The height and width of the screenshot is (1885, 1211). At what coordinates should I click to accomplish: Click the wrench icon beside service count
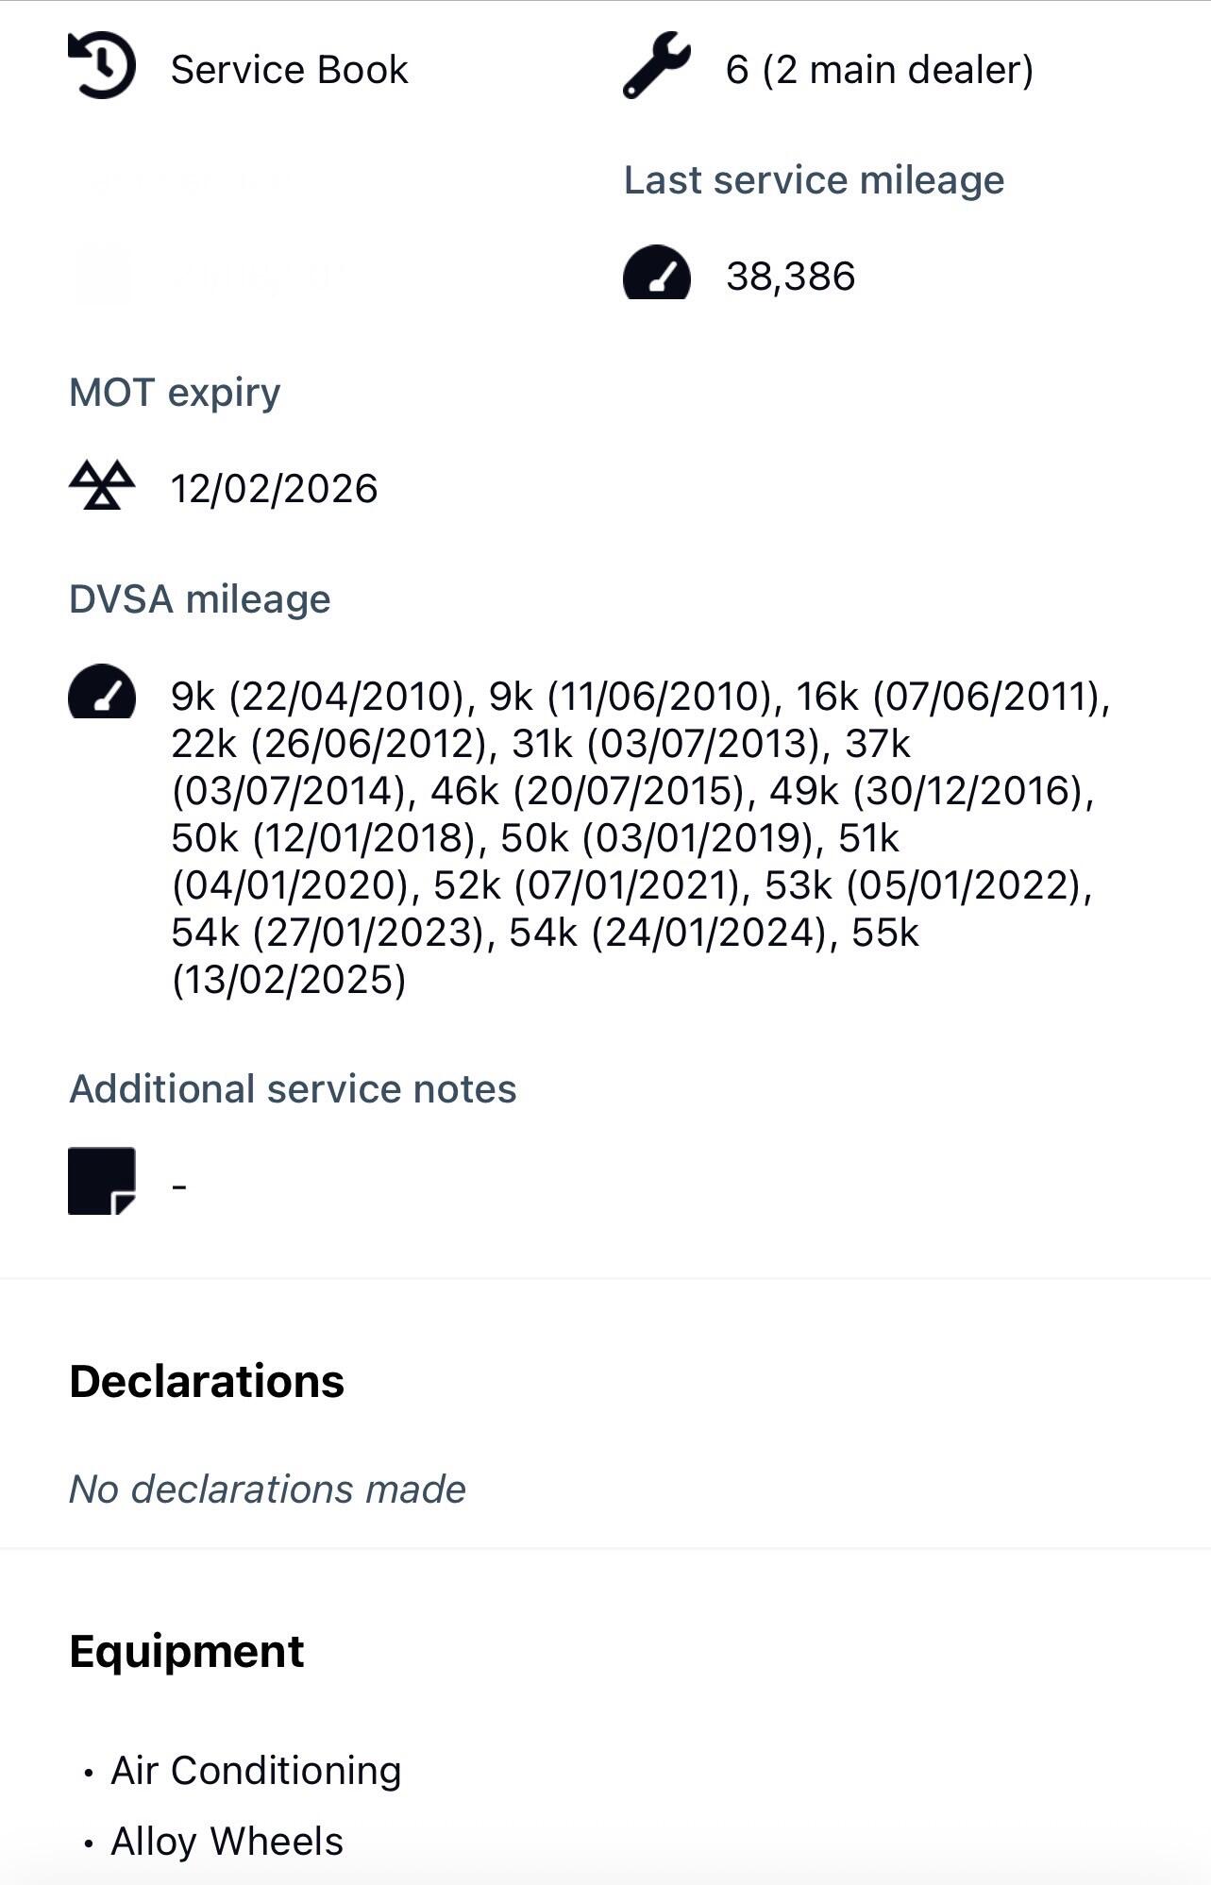click(x=656, y=66)
